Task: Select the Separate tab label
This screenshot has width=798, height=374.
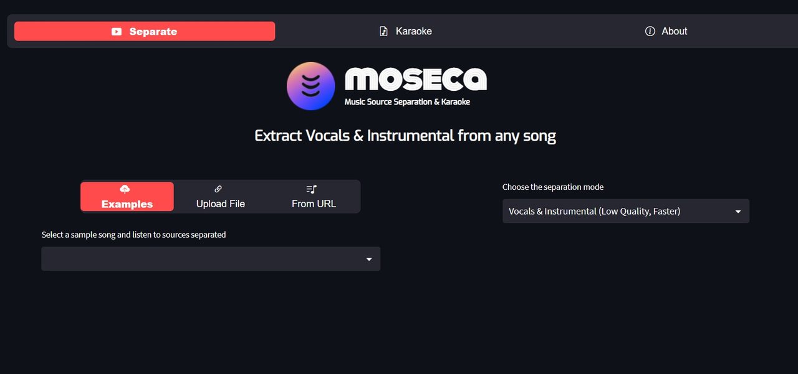Action: pyautogui.click(x=153, y=32)
